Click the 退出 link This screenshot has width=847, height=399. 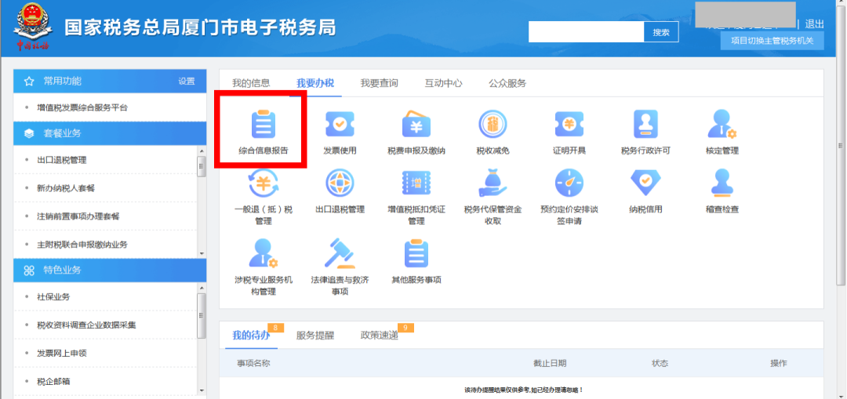815,24
